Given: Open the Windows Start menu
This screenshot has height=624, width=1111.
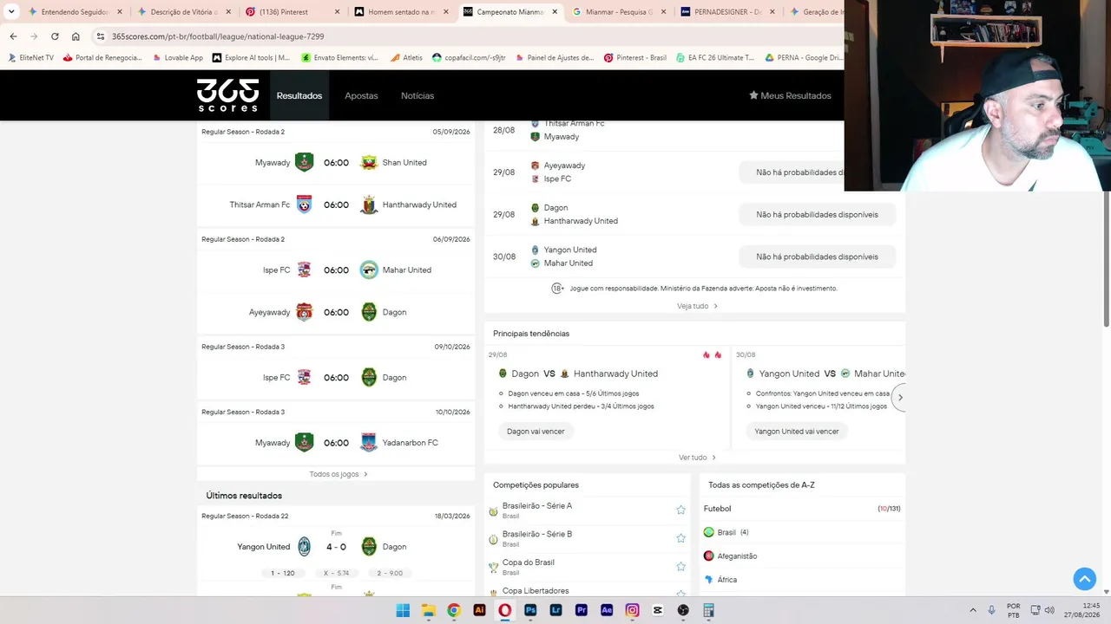Looking at the screenshot, I should (403, 610).
